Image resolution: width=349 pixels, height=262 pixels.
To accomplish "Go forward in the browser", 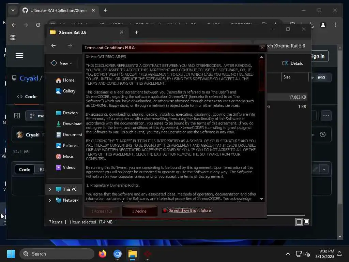I will tap(26, 25).
